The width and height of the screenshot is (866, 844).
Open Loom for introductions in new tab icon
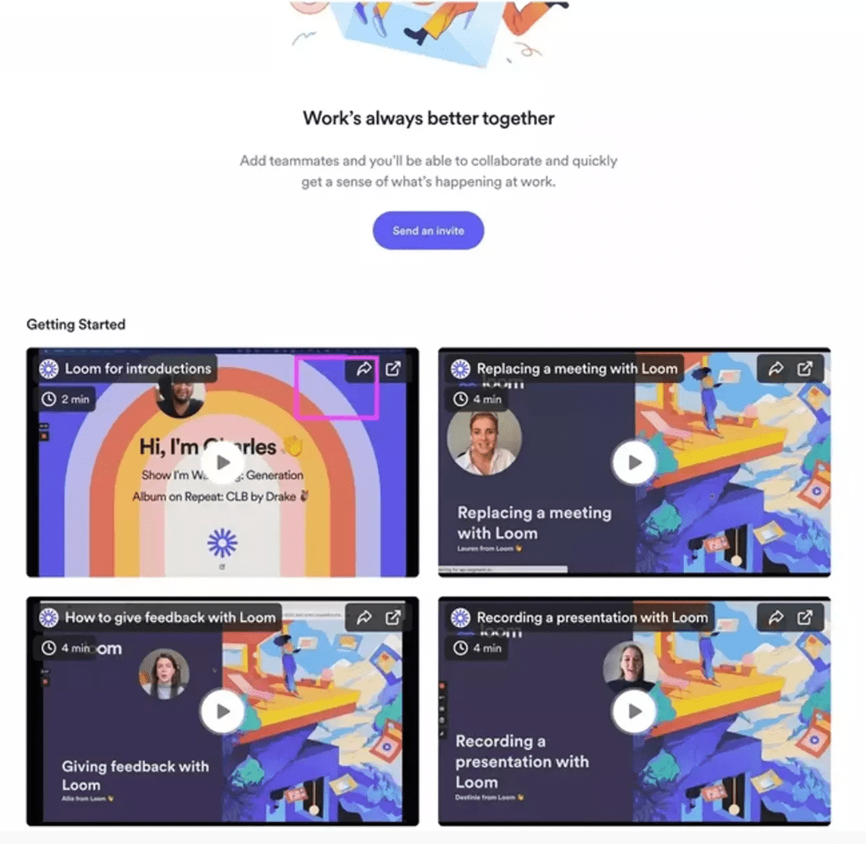[392, 369]
